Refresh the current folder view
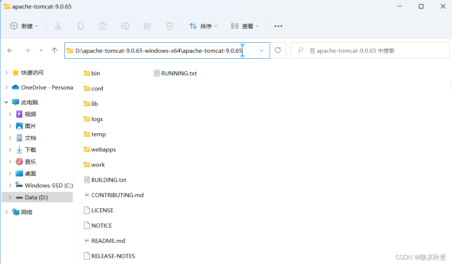 (x=278, y=50)
